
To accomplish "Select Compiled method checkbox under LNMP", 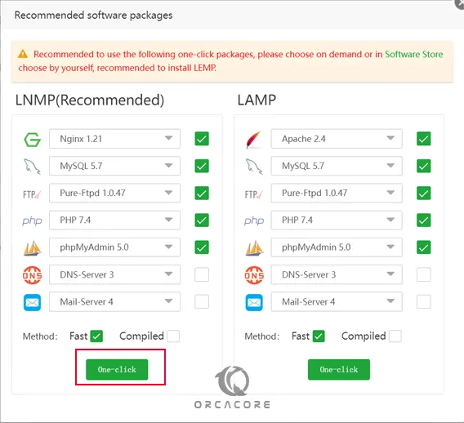I will pyautogui.click(x=173, y=336).
